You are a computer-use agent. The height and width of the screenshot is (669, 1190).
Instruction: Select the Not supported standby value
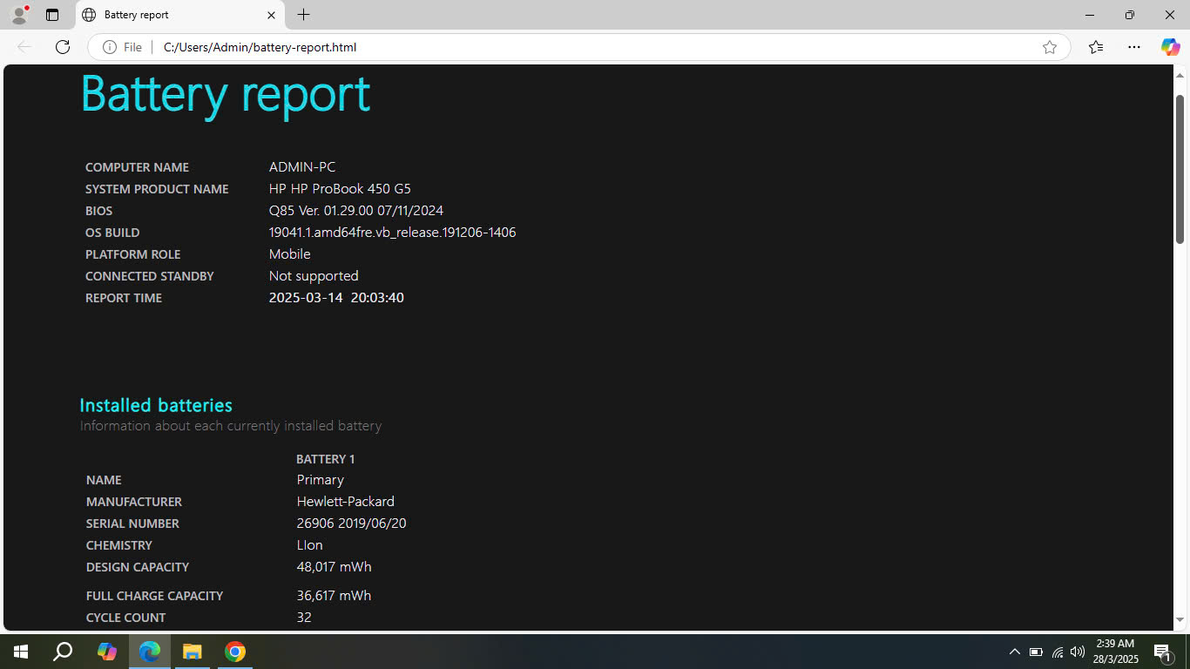point(314,276)
